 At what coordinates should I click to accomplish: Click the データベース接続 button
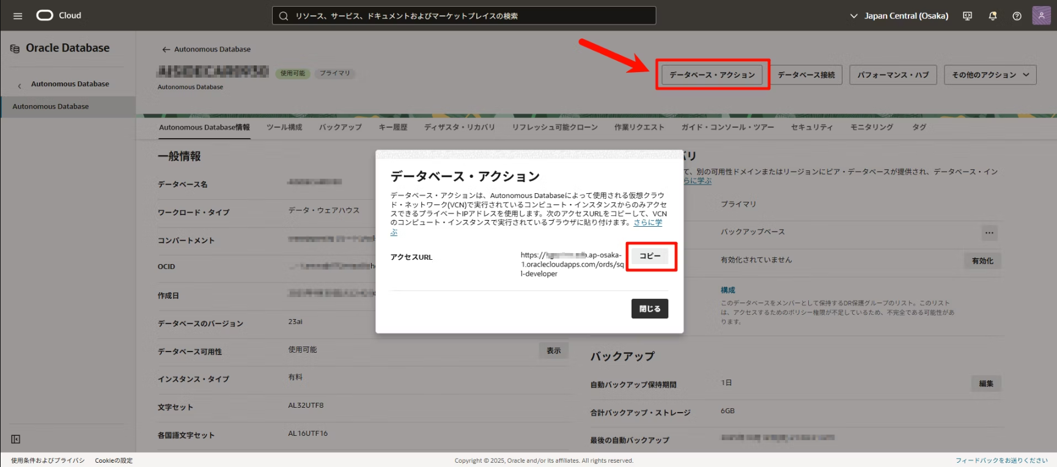(806, 75)
